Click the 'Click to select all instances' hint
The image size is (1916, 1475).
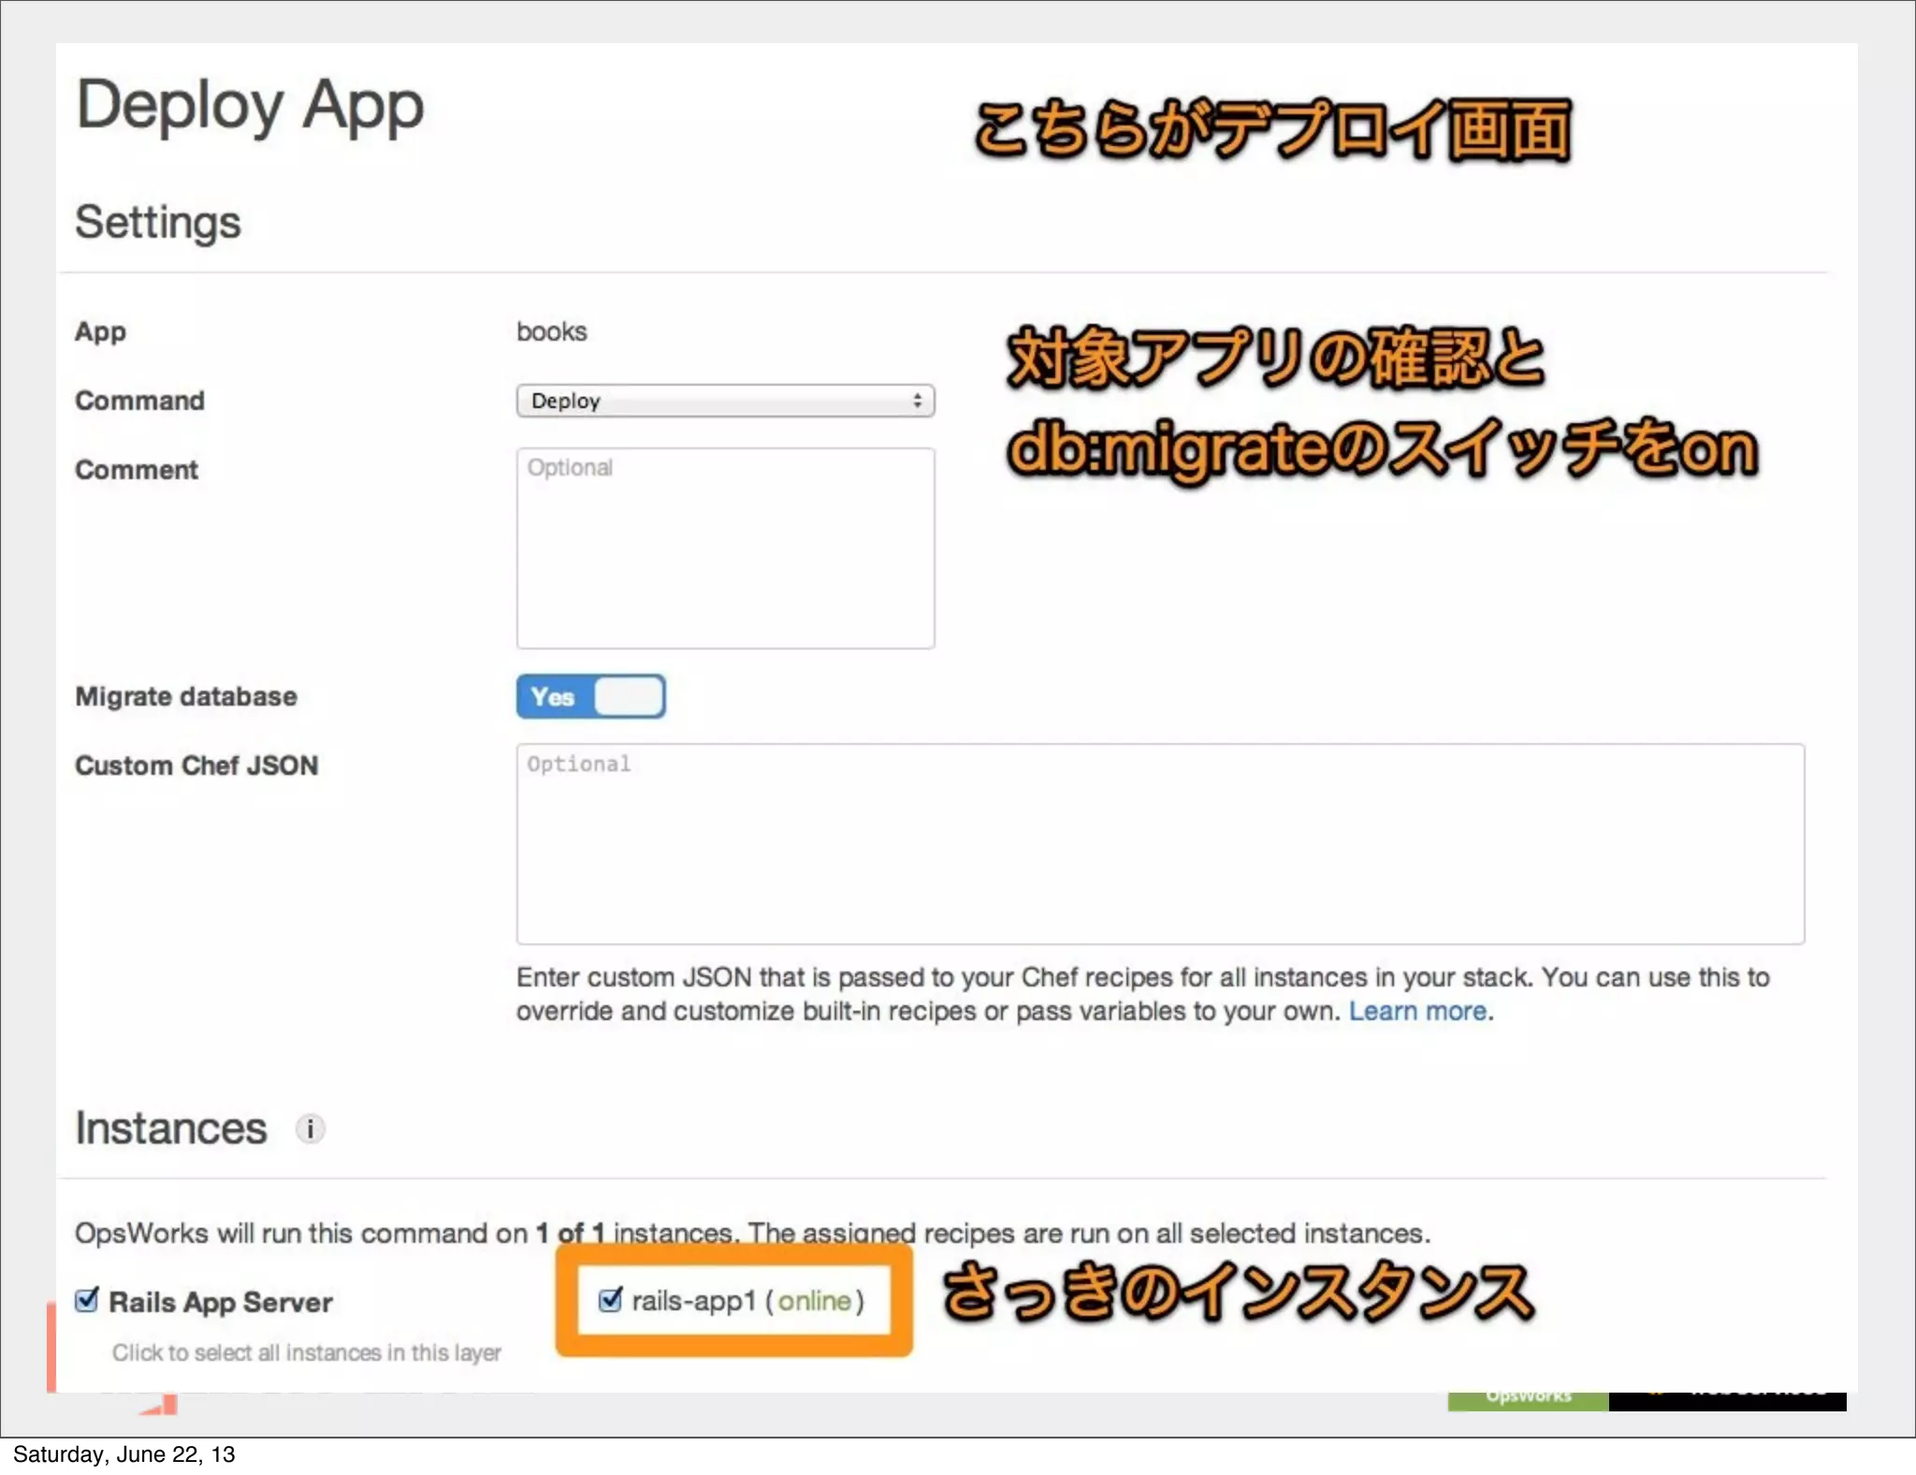306,1352
